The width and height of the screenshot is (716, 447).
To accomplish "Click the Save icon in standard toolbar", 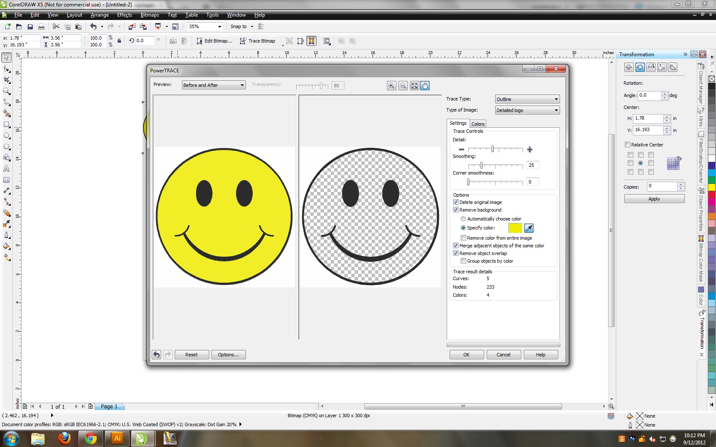I will [30, 26].
